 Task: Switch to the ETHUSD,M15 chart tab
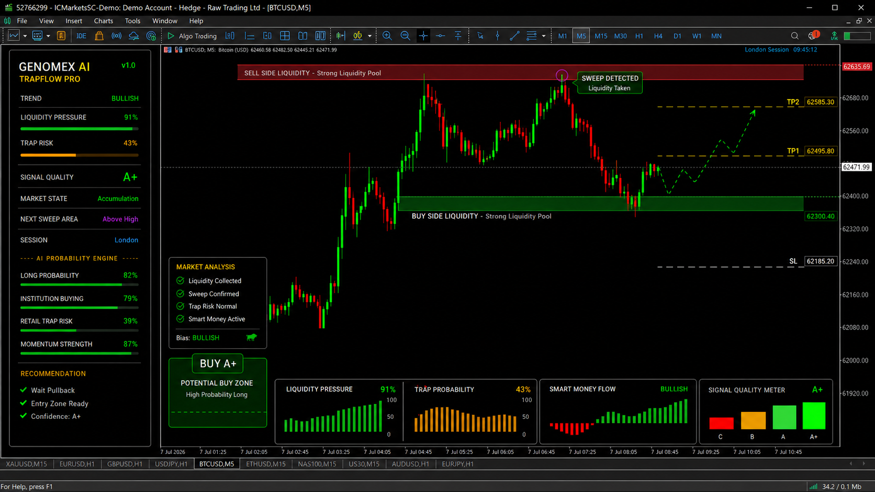coord(266,464)
